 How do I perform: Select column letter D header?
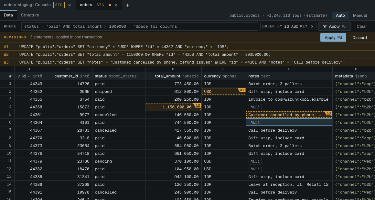tap(173, 69)
